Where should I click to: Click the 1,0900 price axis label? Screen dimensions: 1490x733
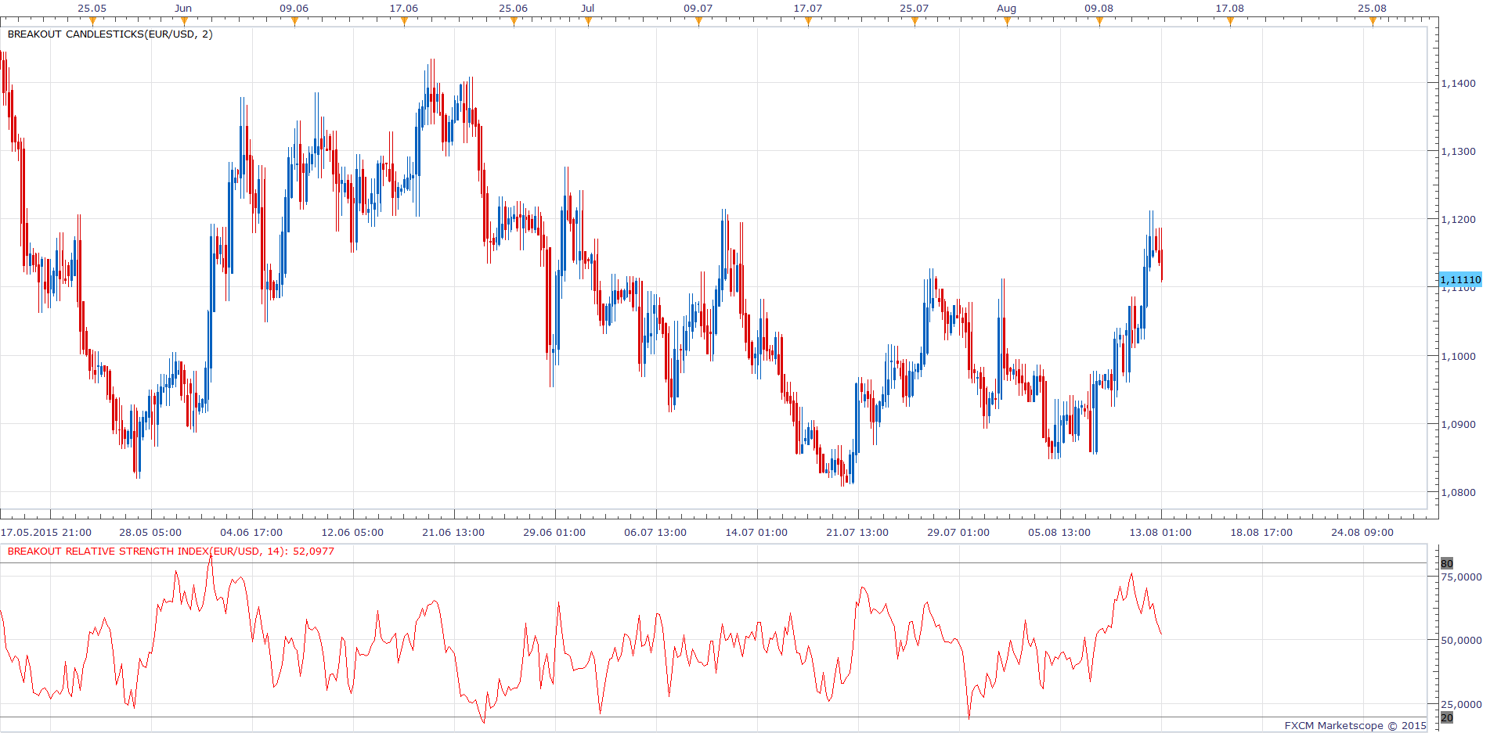[1458, 424]
